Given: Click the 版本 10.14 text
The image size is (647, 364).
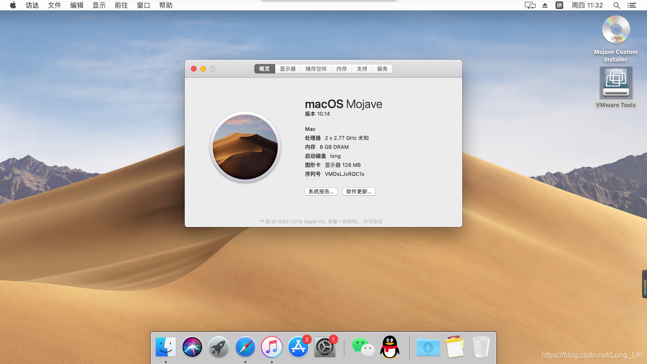Looking at the screenshot, I should (x=317, y=114).
